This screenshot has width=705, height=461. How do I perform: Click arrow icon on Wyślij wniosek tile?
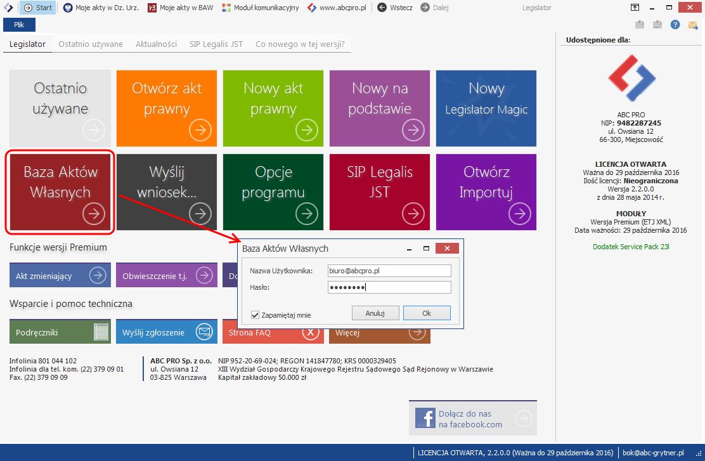[x=200, y=214]
